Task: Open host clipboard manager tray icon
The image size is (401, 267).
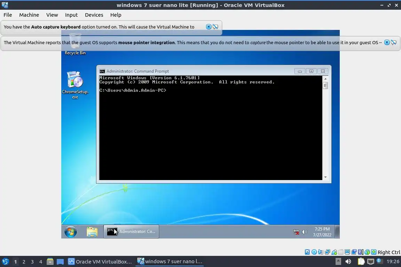Action: tap(361, 261)
